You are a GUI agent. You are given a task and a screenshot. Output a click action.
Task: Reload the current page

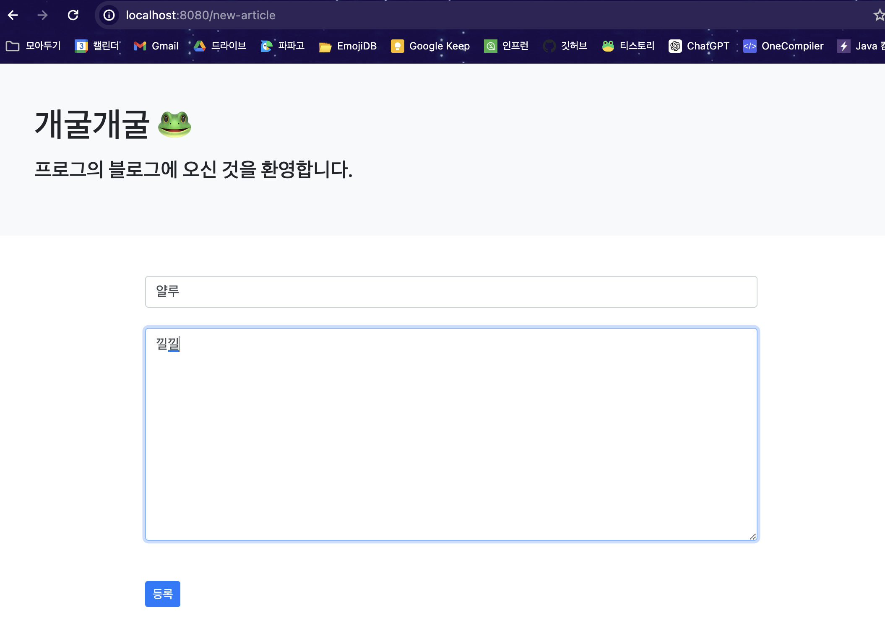point(73,16)
